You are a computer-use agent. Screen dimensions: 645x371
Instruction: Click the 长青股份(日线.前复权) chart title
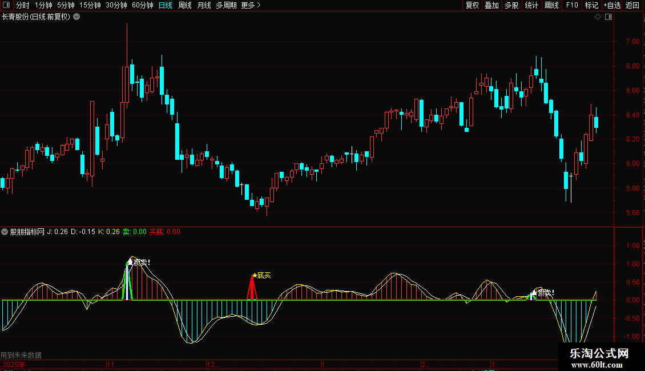point(36,17)
